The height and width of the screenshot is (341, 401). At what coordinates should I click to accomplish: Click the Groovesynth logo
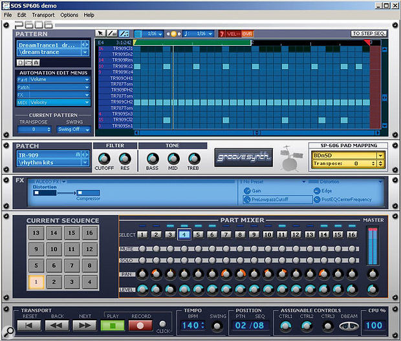[x=243, y=158]
